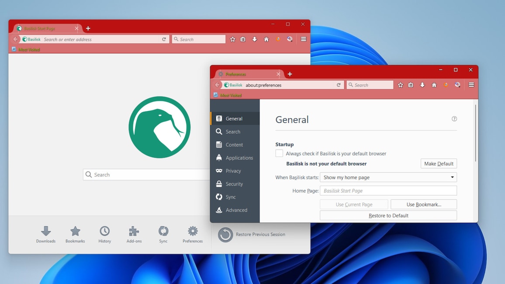Close the Preferences tab
505x284 pixels.
point(278,74)
